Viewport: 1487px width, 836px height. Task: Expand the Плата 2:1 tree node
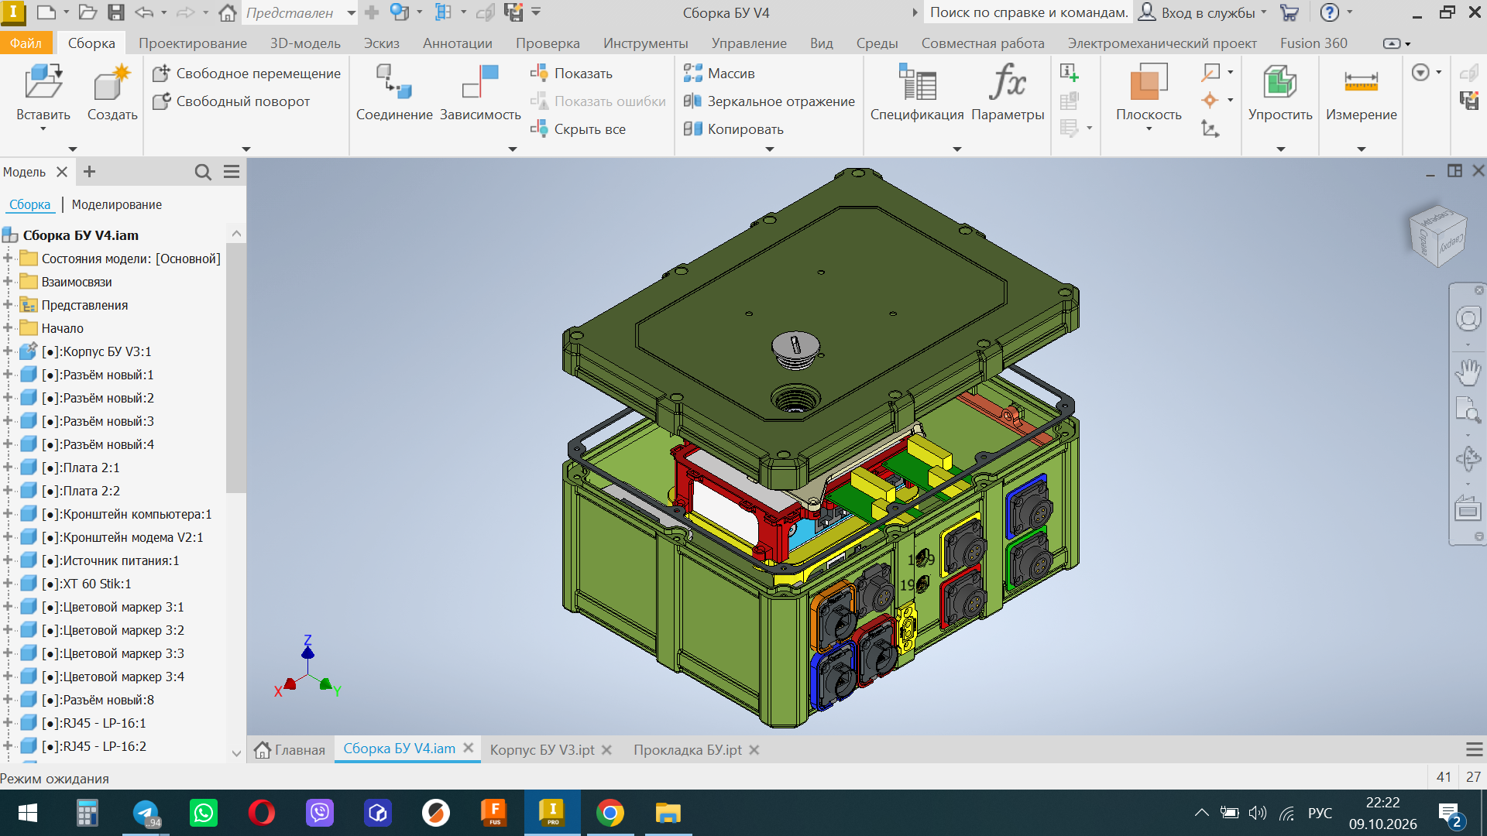click(x=8, y=468)
